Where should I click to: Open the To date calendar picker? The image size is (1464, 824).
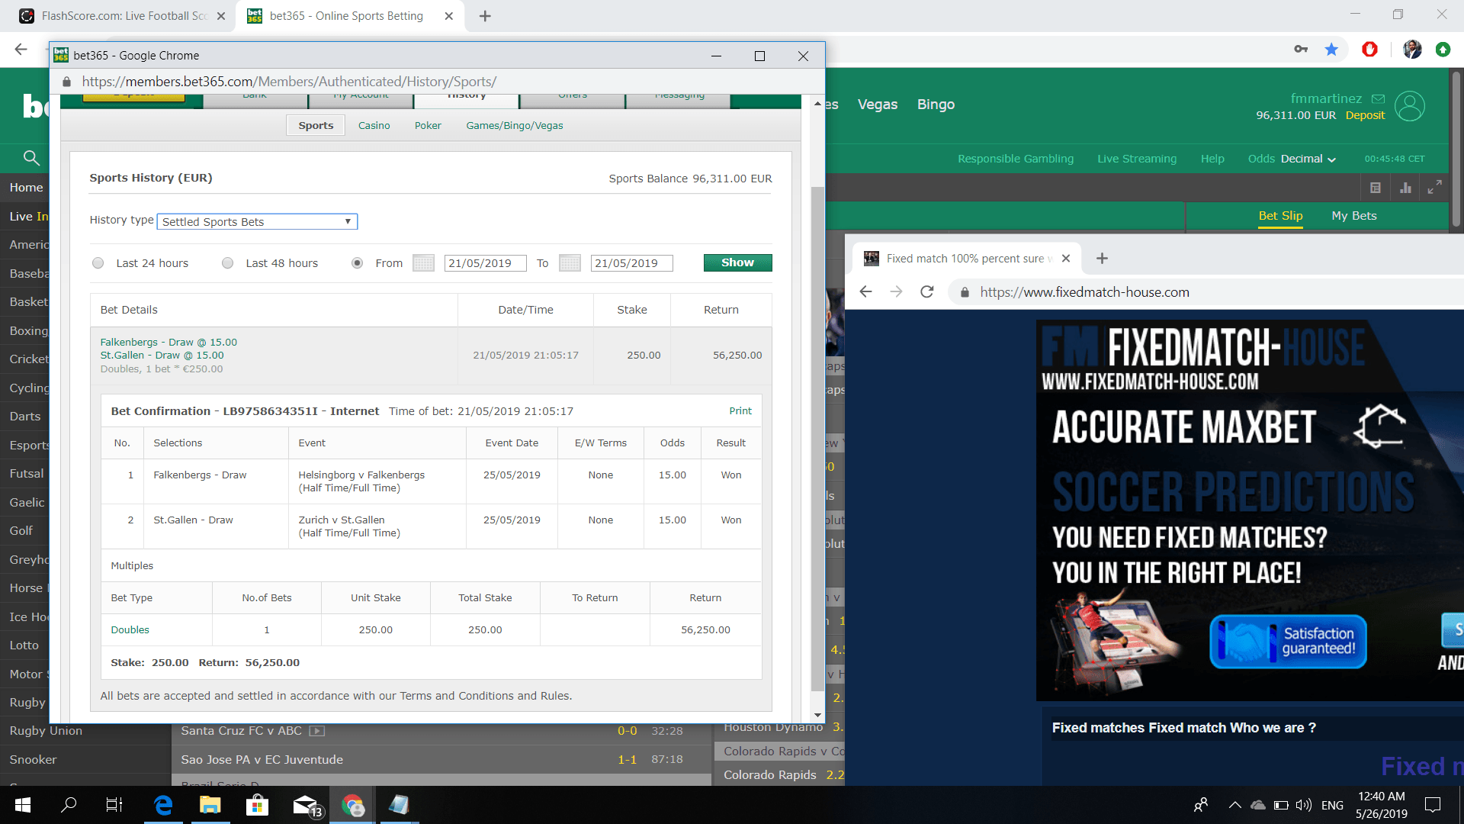coord(570,263)
